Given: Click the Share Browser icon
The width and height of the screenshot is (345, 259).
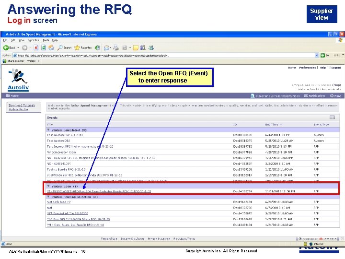Looking at the screenshot, I should (x=4, y=61).
